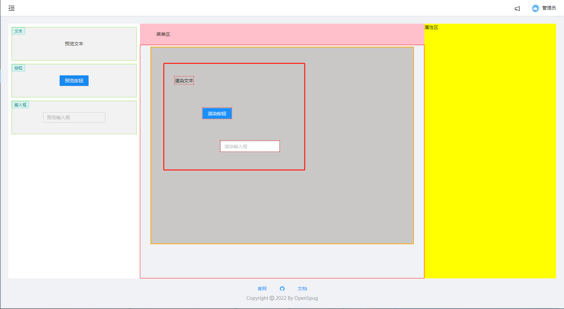Click the 文本 component label tag

pos(18,31)
